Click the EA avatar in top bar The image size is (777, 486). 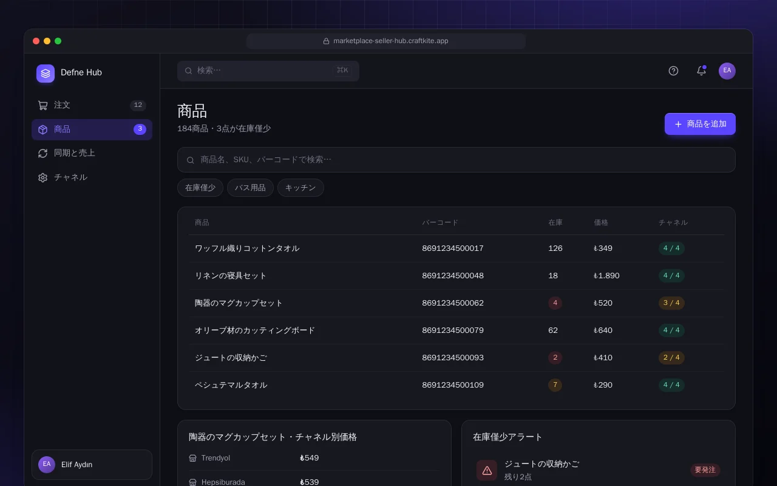click(x=727, y=71)
